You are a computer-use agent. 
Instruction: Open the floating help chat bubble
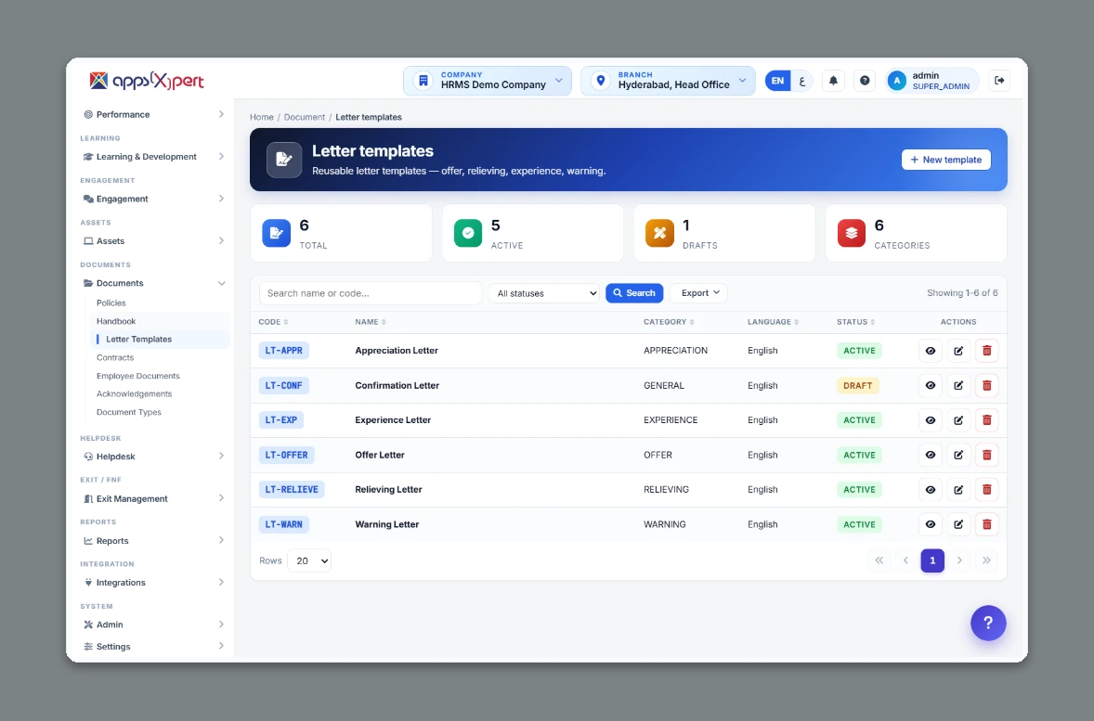click(988, 623)
